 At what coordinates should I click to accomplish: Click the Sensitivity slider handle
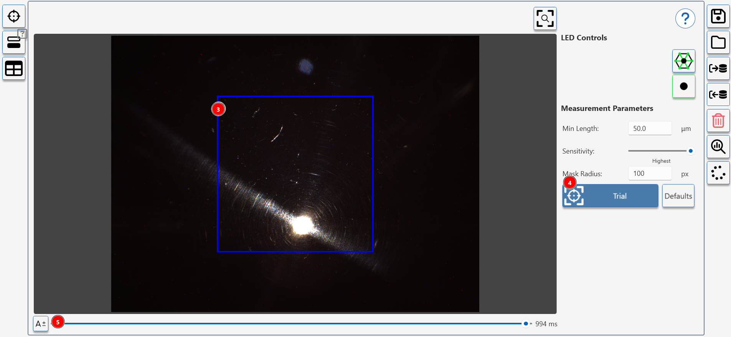690,151
